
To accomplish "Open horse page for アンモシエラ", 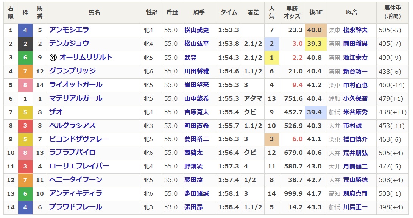I will 69,30.
